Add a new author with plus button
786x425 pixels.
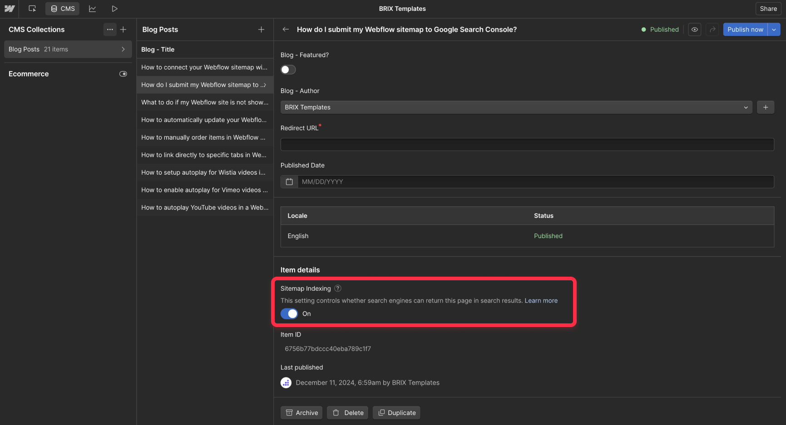[x=766, y=107]
